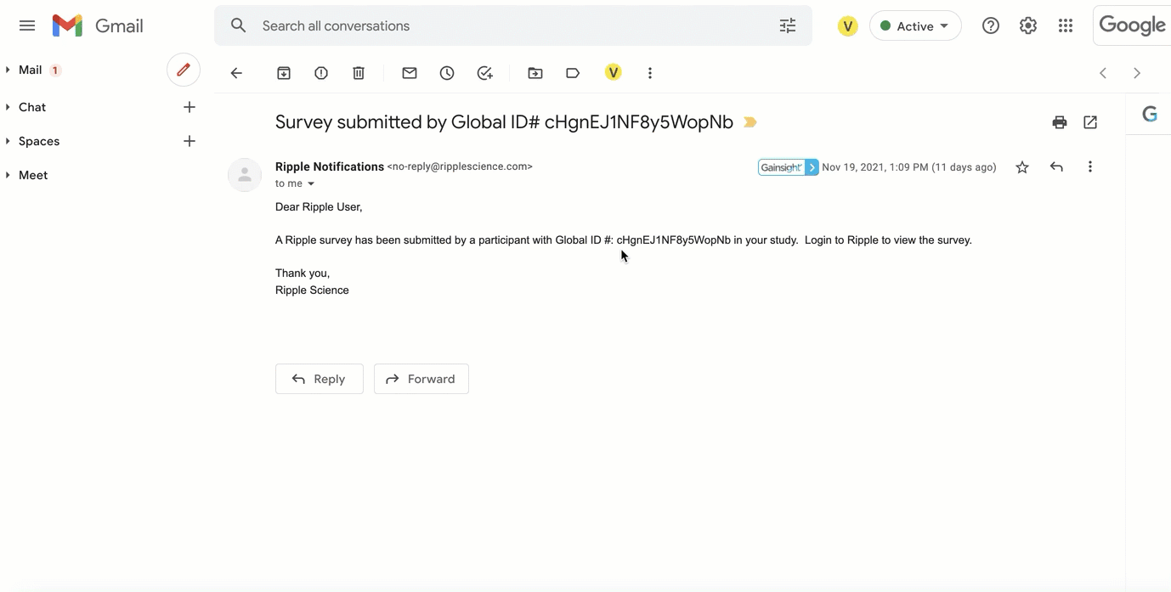Open the email in a new window

pos(1090,122)
